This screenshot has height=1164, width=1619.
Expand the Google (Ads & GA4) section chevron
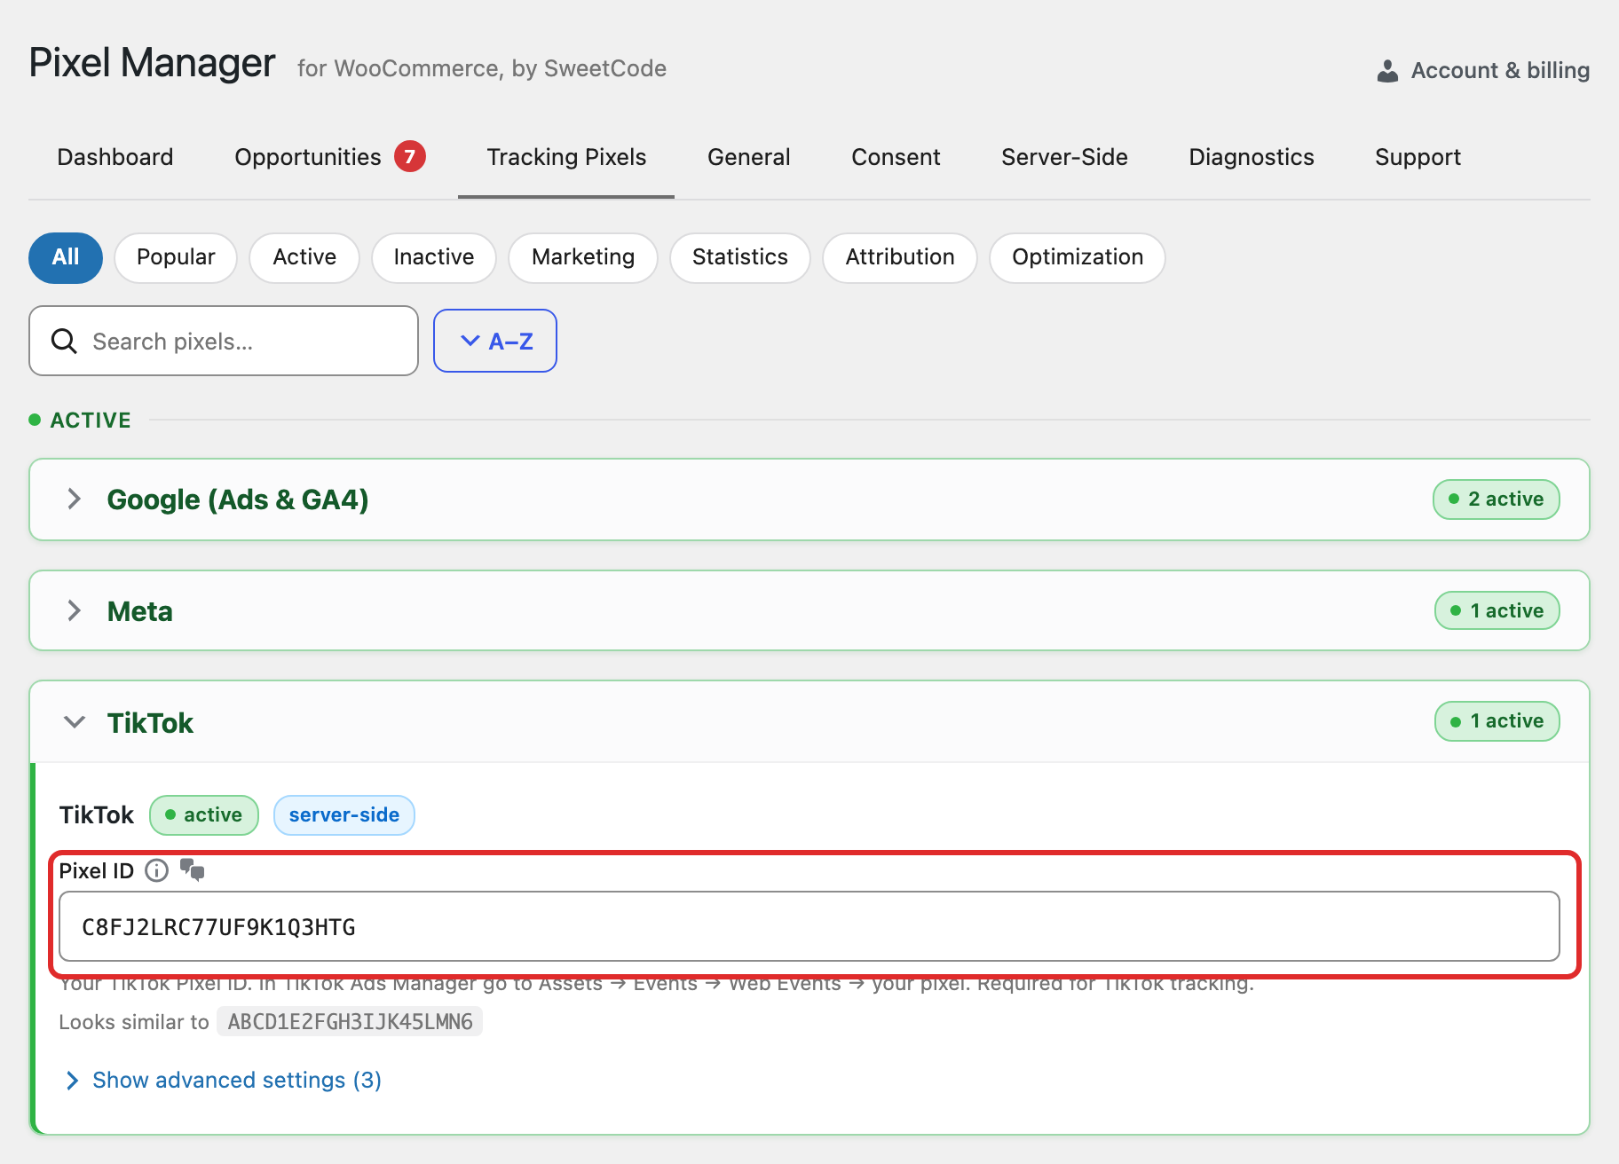click(x=75, y=499)
